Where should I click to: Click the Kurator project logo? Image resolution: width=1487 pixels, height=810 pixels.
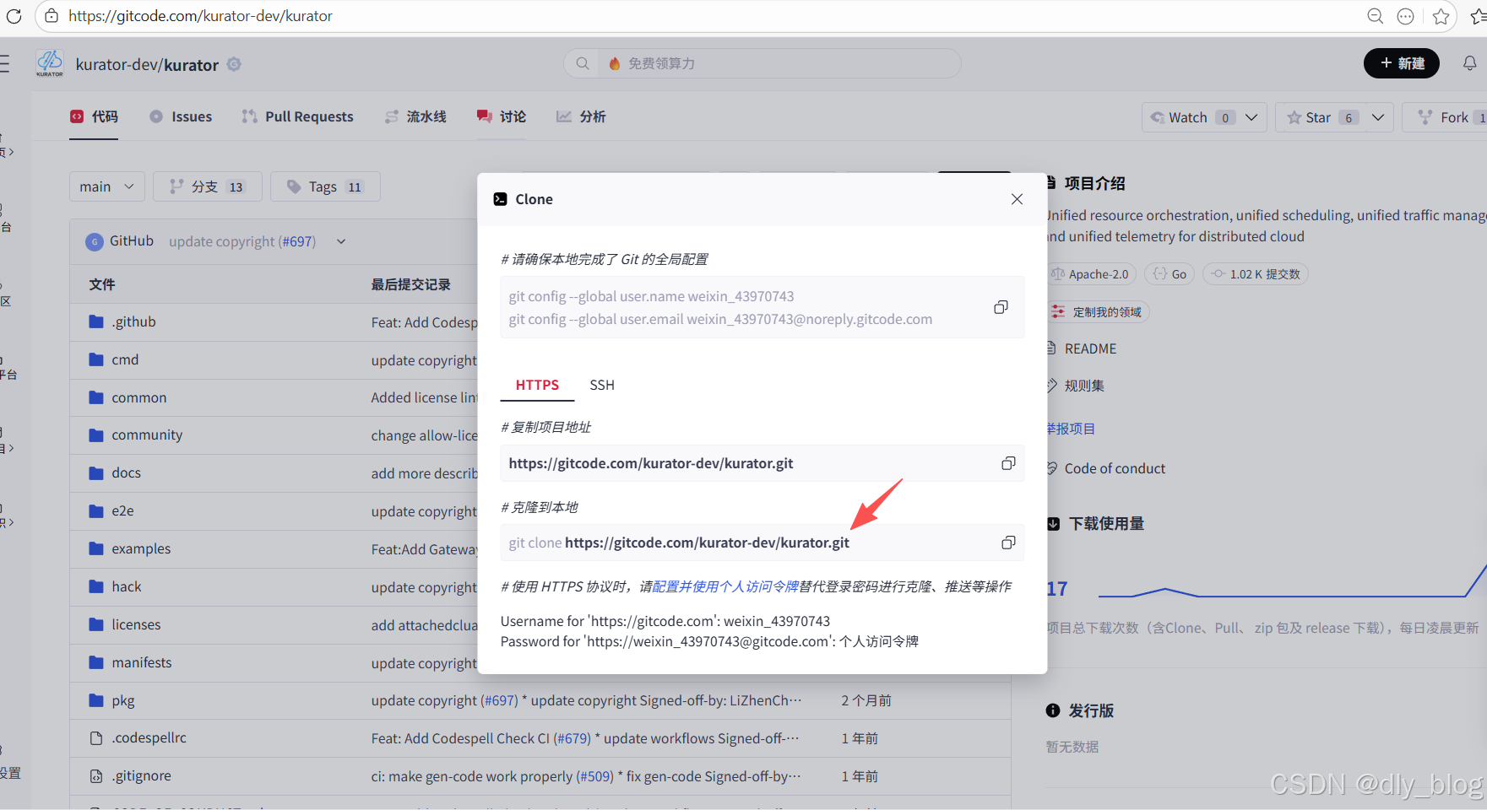tap(50, 63)
